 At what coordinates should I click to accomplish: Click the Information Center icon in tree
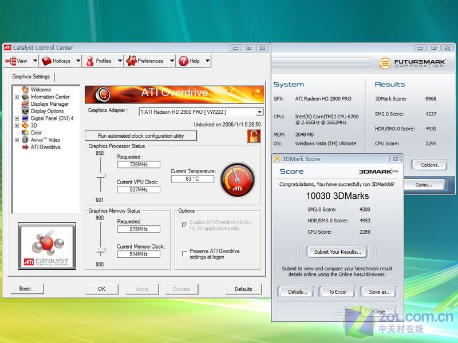coord(25,97)
